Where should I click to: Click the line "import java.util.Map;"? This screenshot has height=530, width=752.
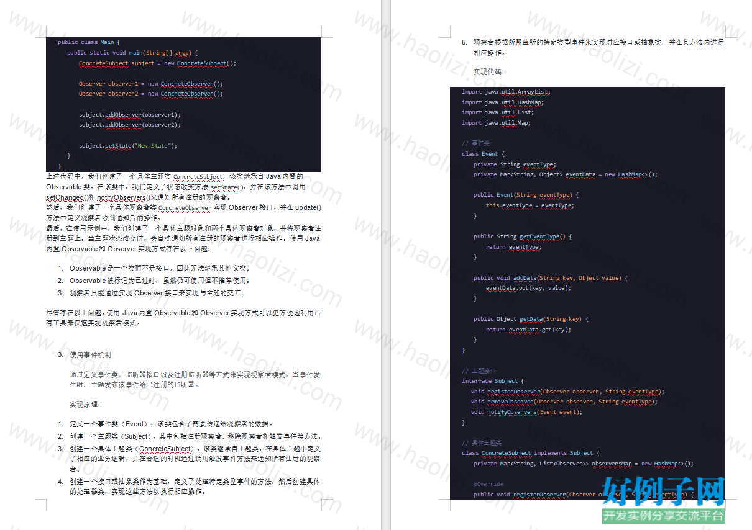click(x=496, y=123)
